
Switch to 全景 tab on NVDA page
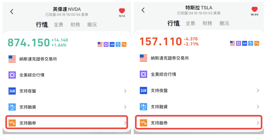pyautogui.click(x=58, y=25)
